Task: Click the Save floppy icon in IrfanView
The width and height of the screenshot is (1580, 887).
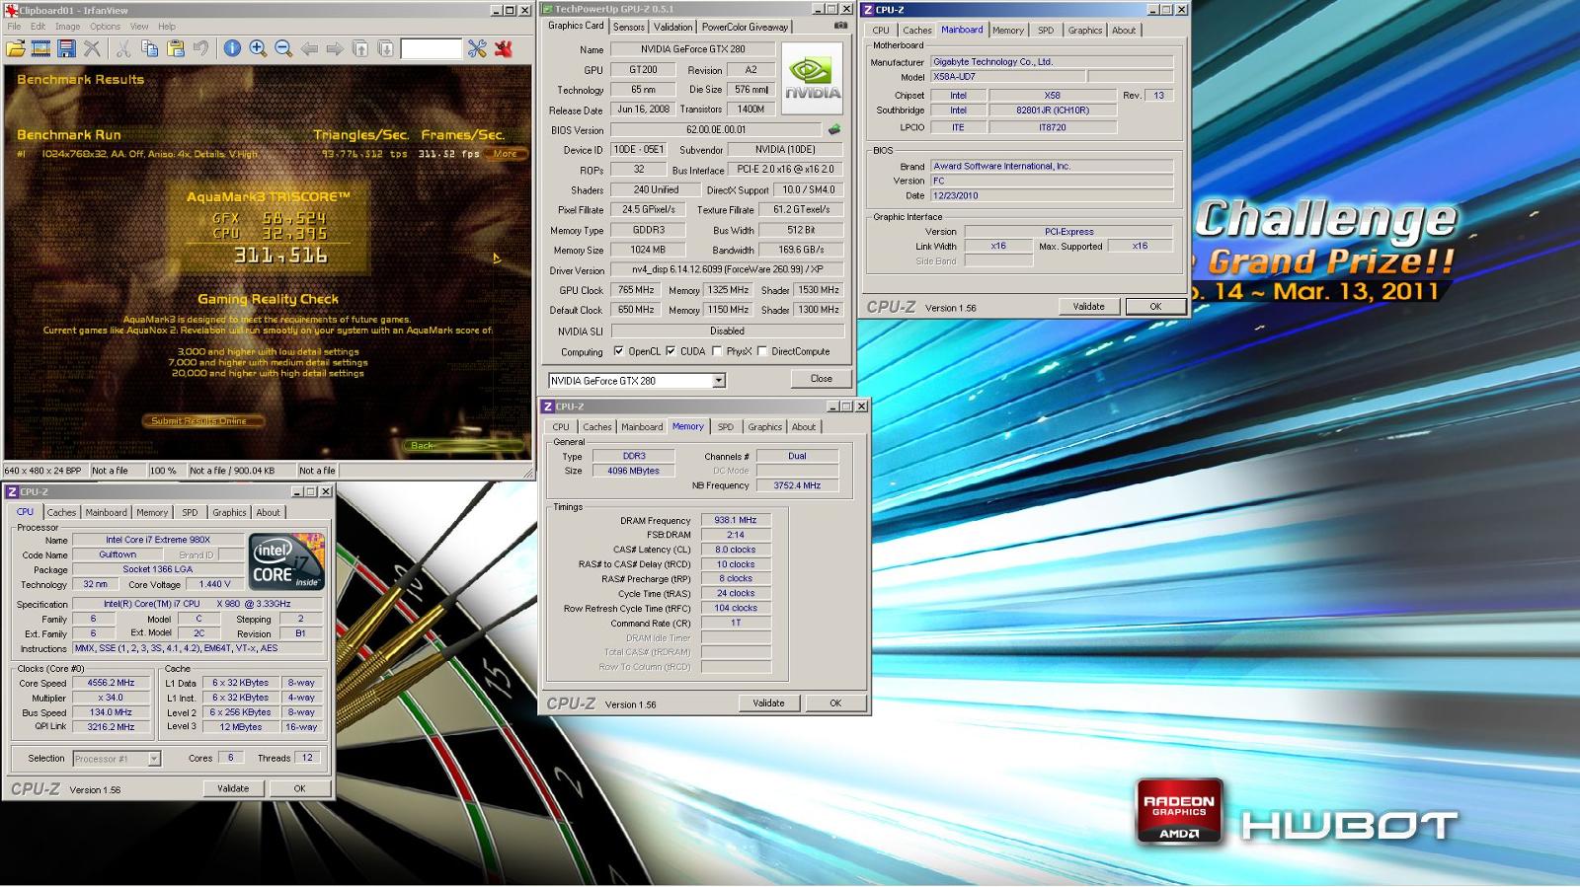Action: [66, 48]
